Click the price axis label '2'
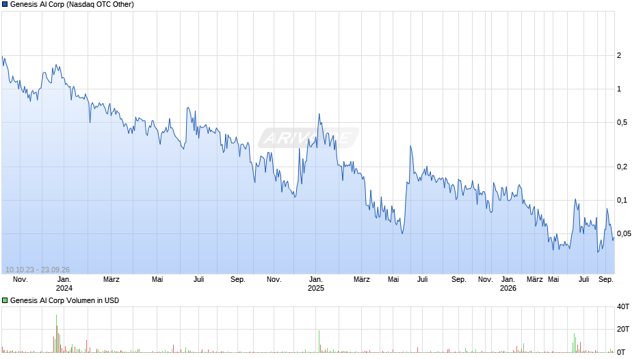Viewport: 643px width, 359px height. click(x=619, y=56)
